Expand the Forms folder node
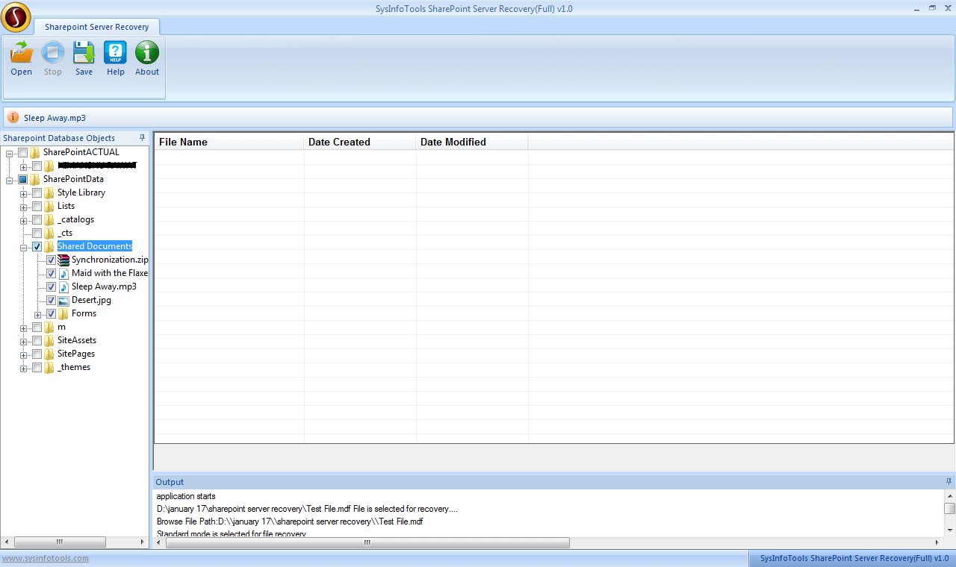Image resolution: width=956 pixels, height=567 pixels. [x=38, y=314]
